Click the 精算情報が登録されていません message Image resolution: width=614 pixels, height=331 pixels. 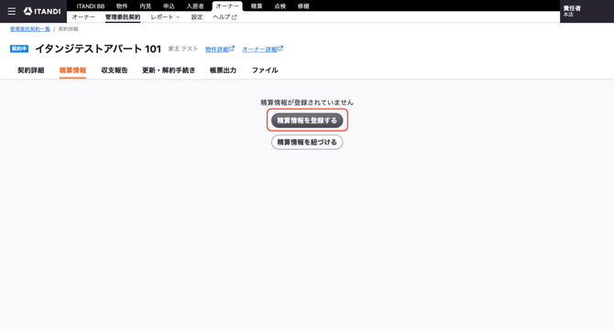point(307,102)
